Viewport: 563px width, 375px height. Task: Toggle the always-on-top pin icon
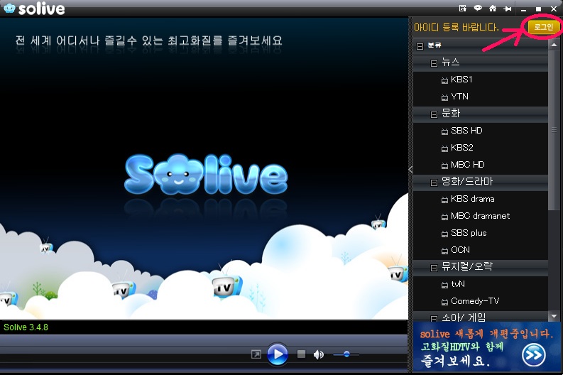(508, 9)
